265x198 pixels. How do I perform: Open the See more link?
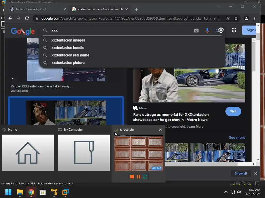pos(237,138)
